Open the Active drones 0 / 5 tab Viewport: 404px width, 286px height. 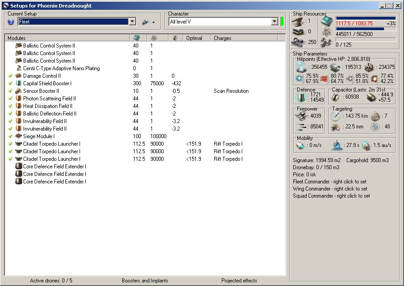click(51, 281)
